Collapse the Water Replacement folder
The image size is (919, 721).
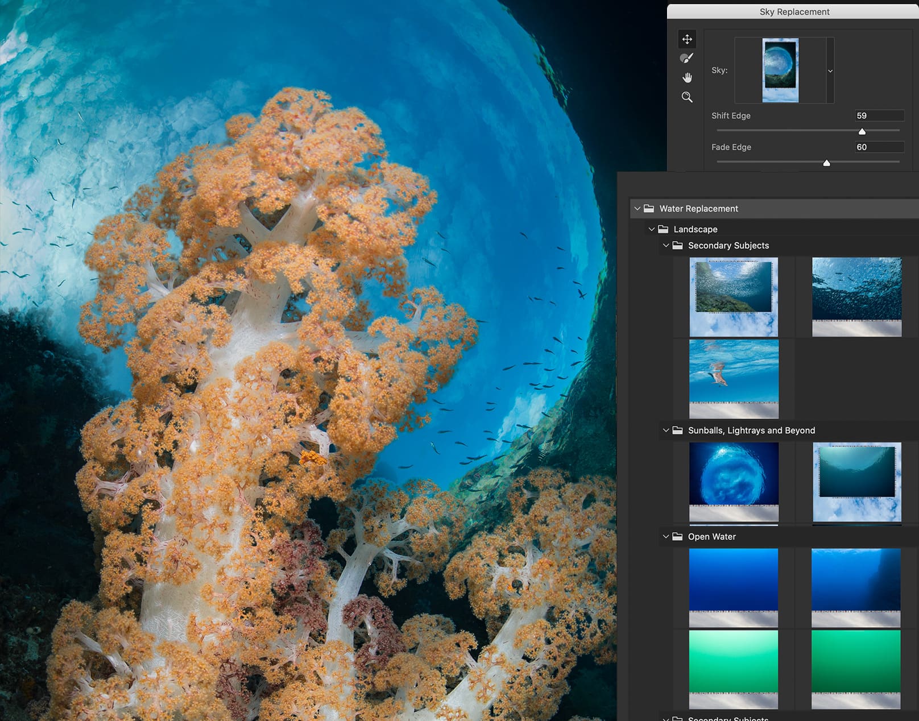(x=637, y=209)
